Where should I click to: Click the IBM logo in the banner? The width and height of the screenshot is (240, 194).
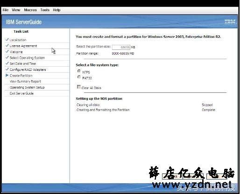pyautogui.click(x=230, y=22)
